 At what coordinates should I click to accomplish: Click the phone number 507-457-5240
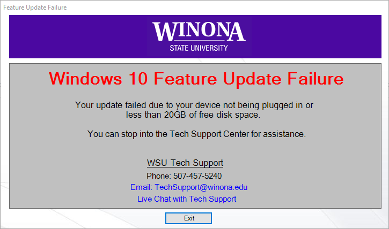(197, 175)
